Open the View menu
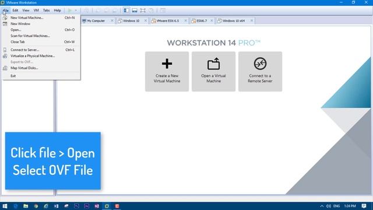 click(26, 10)
